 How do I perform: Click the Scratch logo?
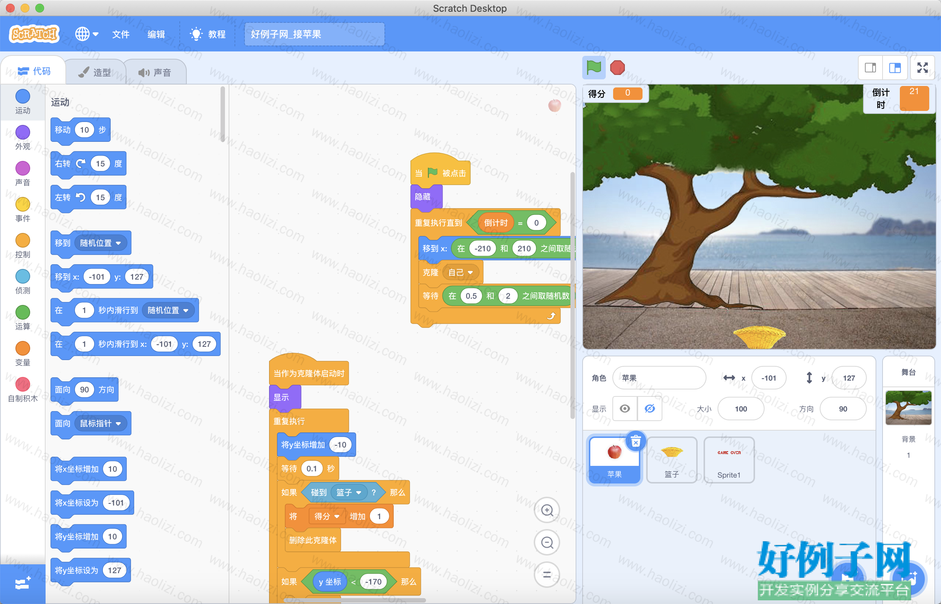[x=34, y=34]
